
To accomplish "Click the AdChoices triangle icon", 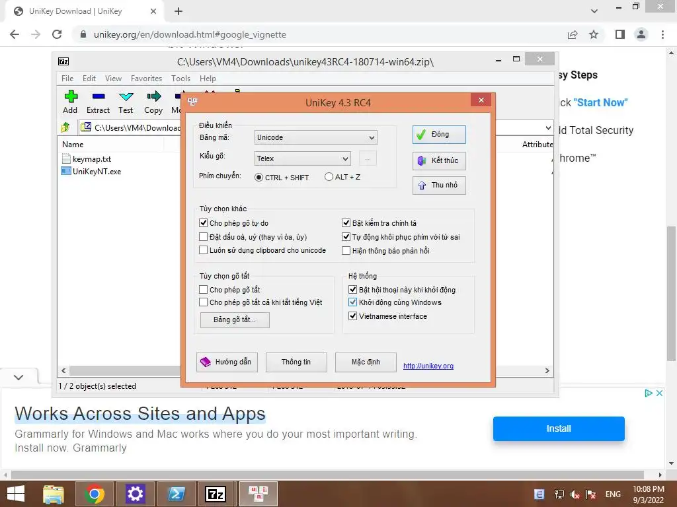I will [648, 393].
